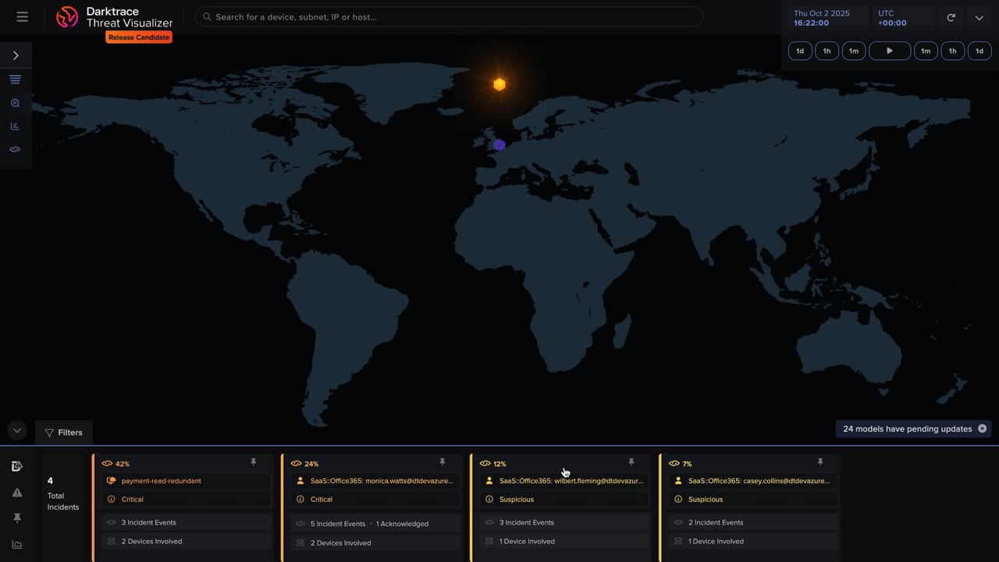This screenshot has width=999, height=562.
Task: Click the search magnifier icon in the search bar
Action: 207,16
